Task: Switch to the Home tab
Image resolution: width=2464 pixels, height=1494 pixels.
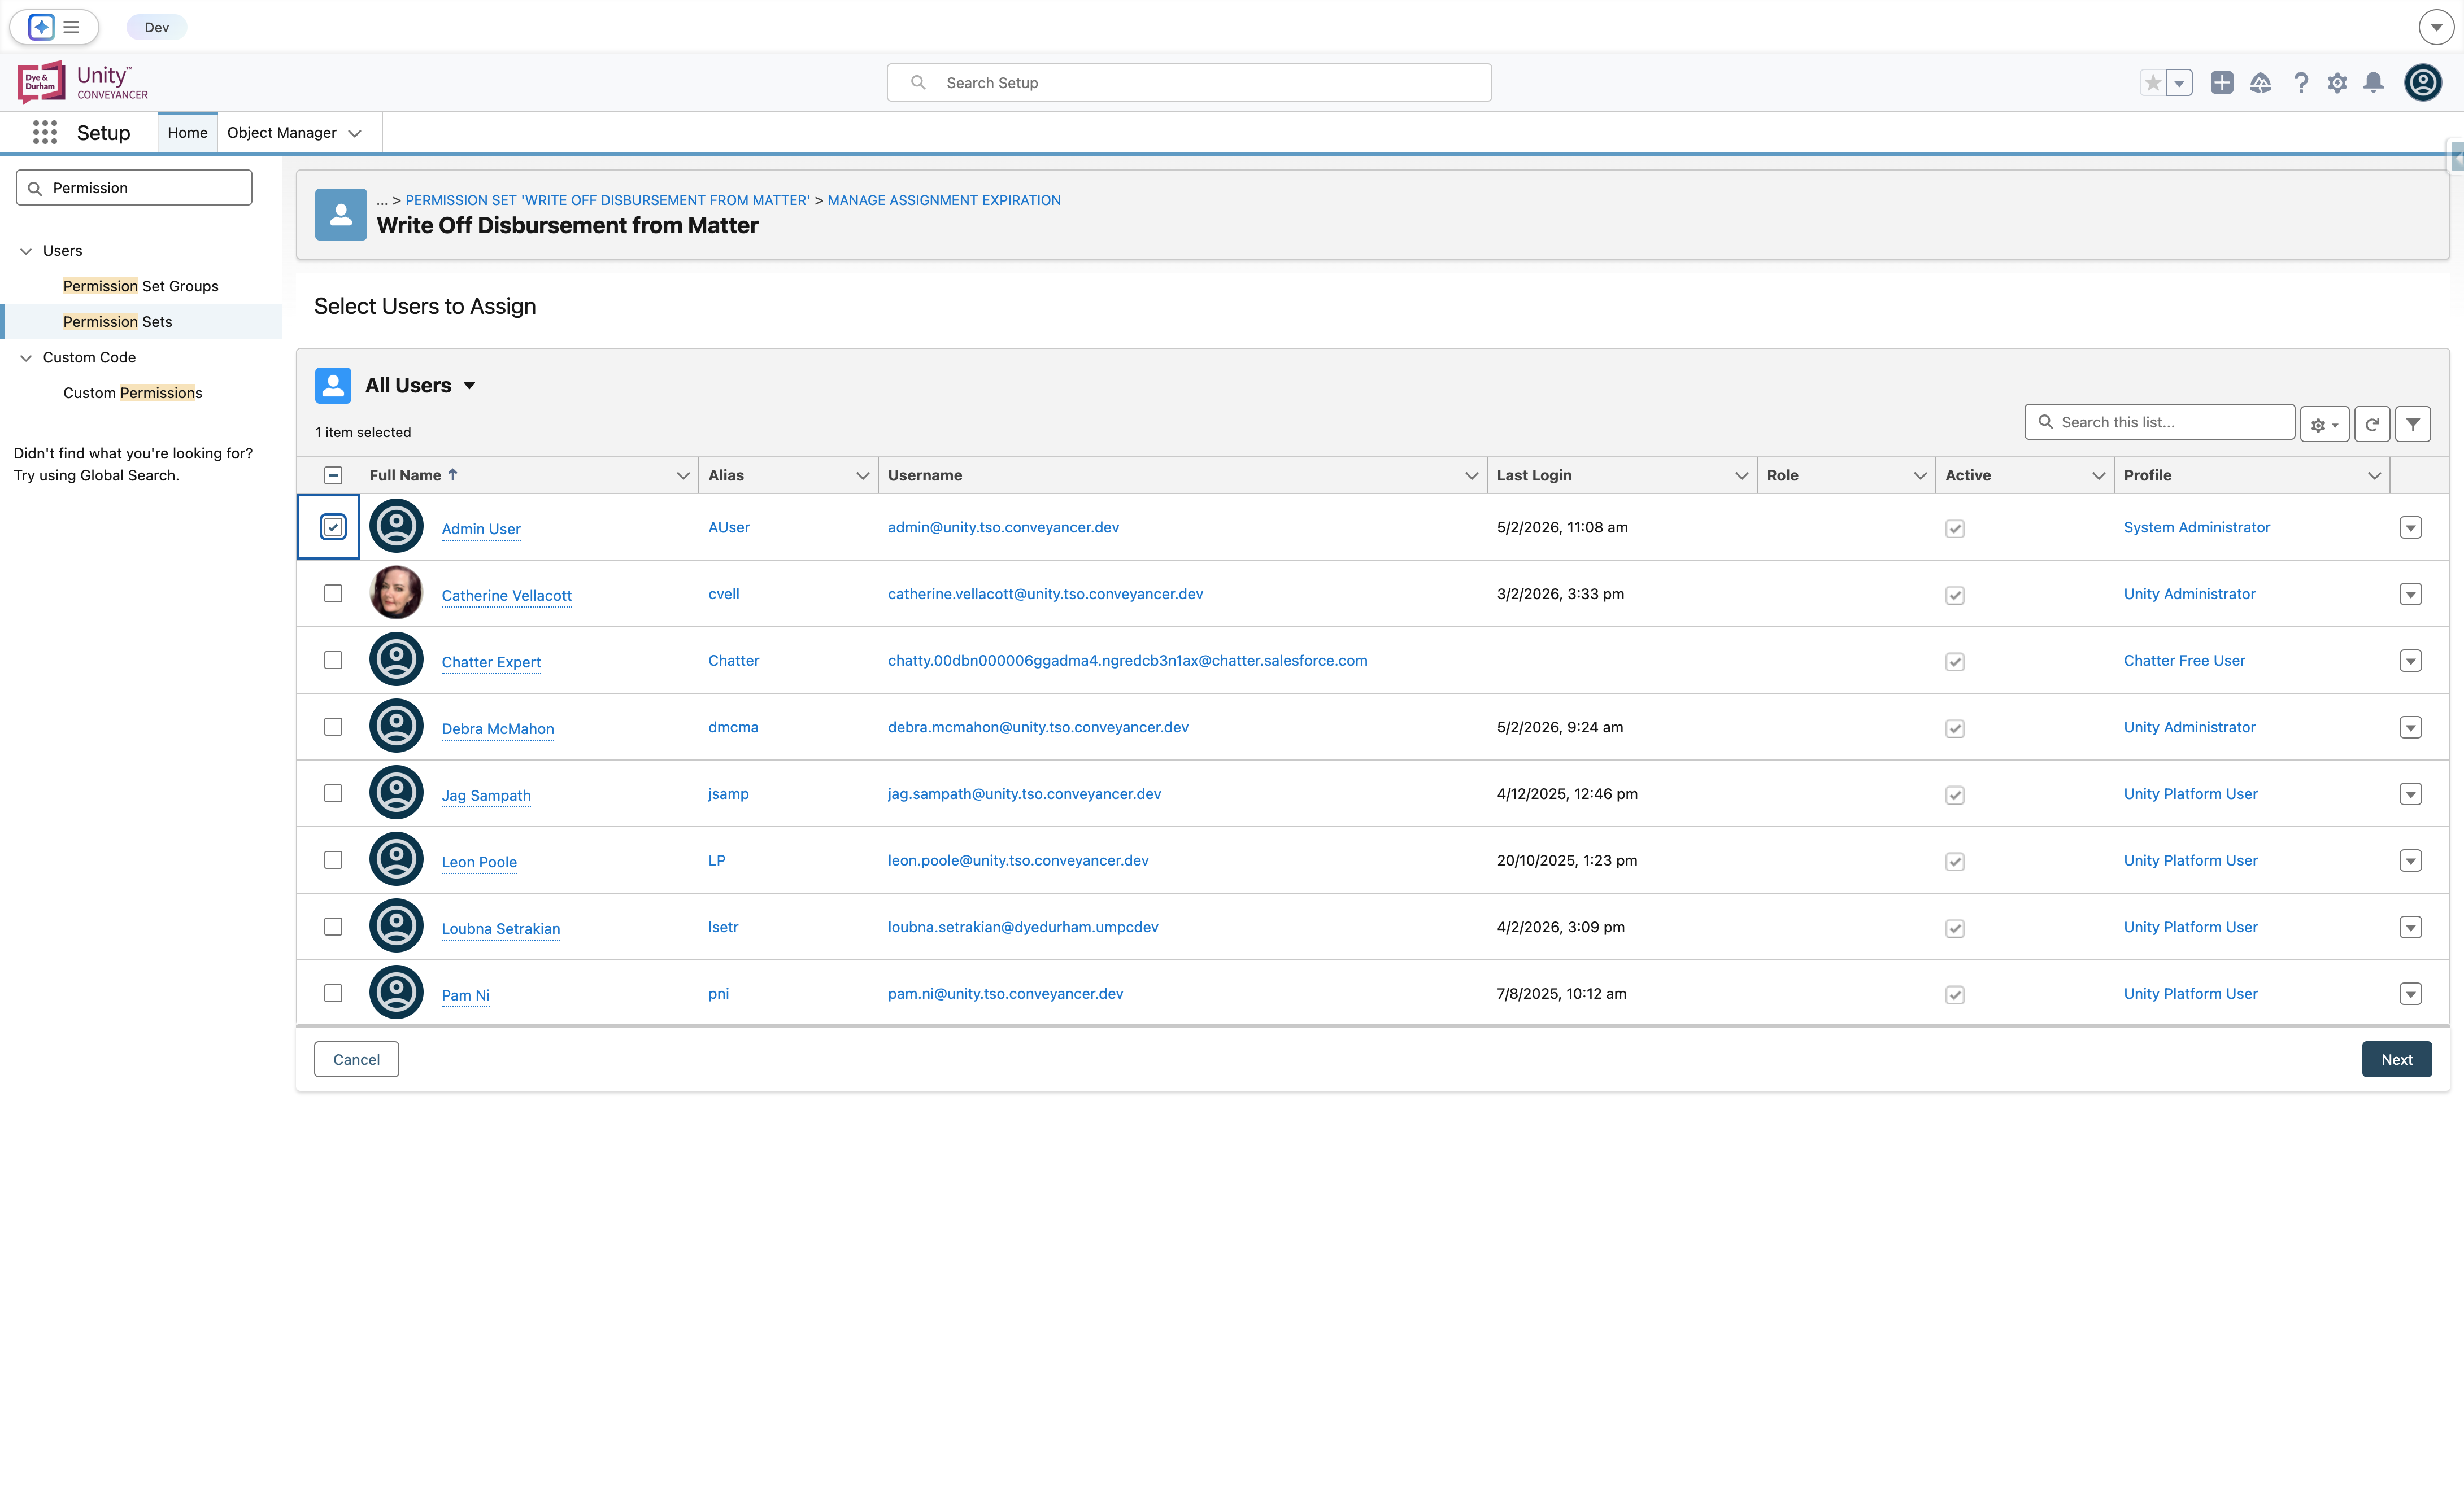Action: [x=187, y=133]
